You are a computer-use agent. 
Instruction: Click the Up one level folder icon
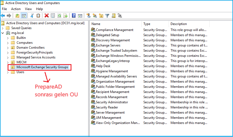[17, 16]
